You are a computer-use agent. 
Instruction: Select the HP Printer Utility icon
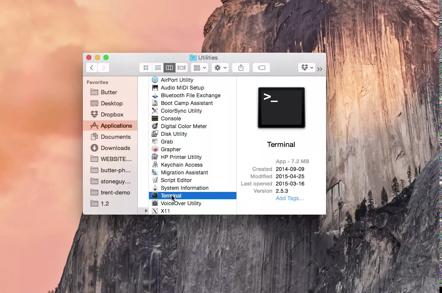pyautogui.click(x=155, y=157)
